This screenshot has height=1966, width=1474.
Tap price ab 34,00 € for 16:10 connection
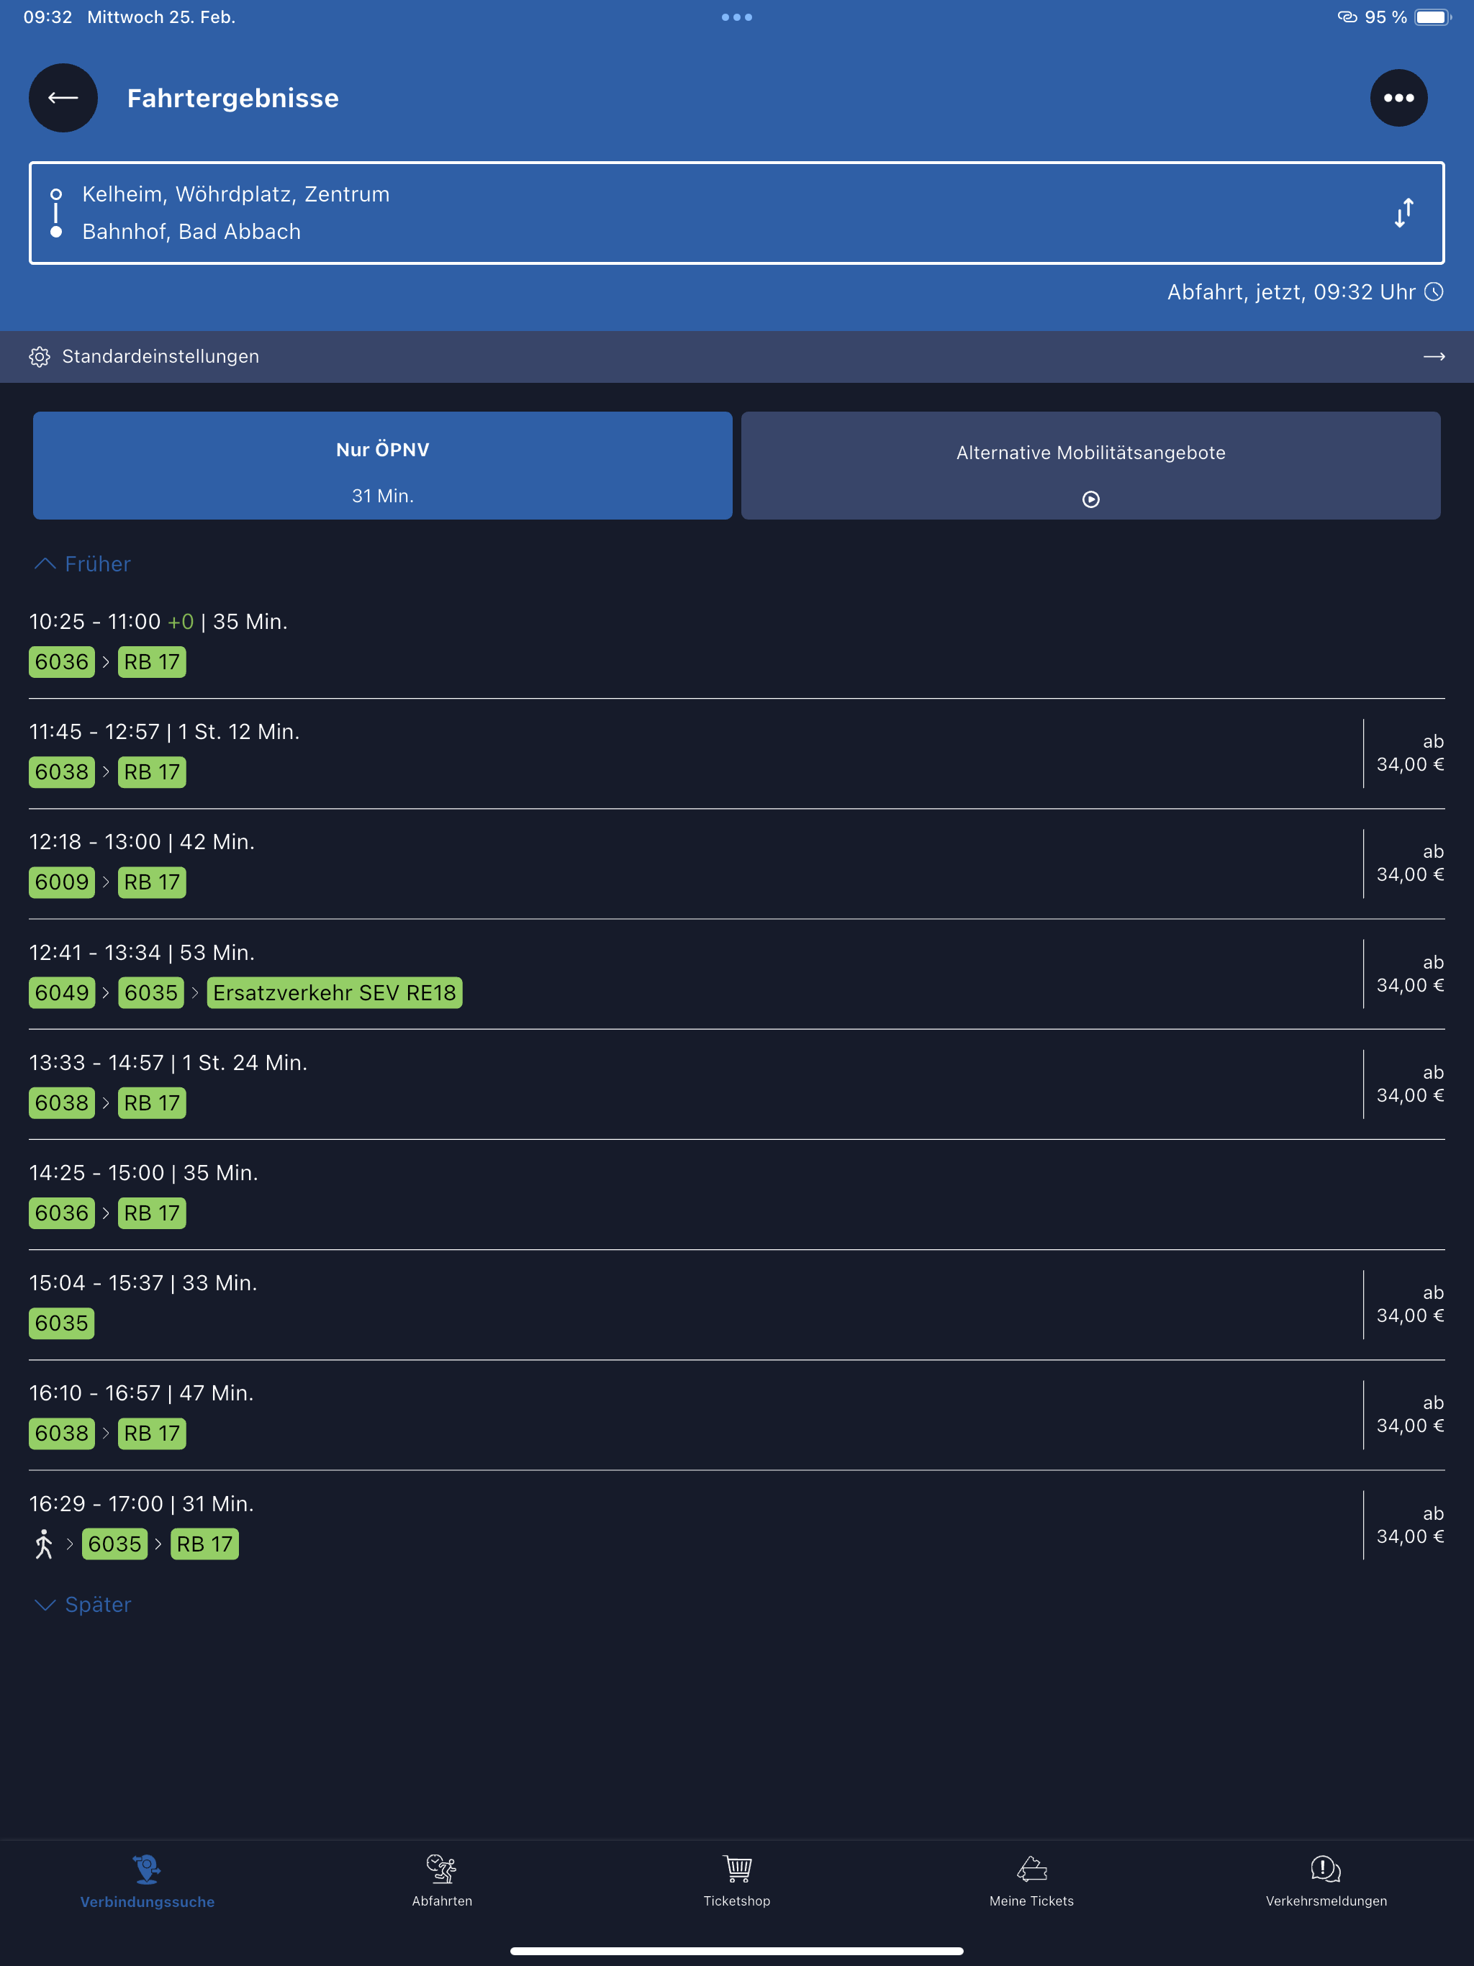[1410, 1414]
